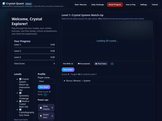This screenshot has width=162, height=121.
Task: Click the Power-ups heading
Action: 43,100
